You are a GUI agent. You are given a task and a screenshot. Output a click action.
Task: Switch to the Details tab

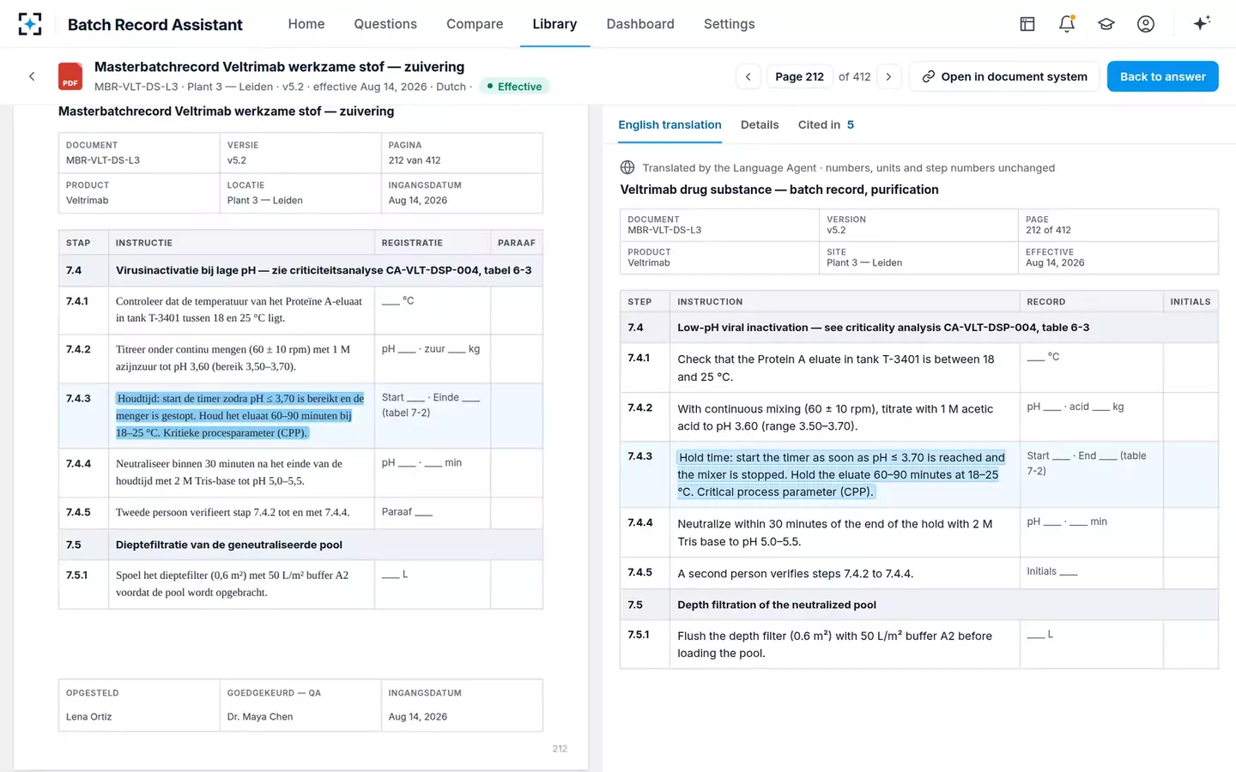coord(760,124)
